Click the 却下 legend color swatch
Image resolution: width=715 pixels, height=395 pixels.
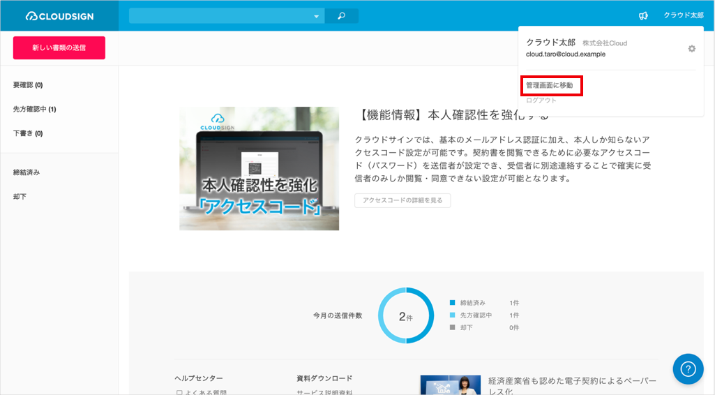(452, 327)
